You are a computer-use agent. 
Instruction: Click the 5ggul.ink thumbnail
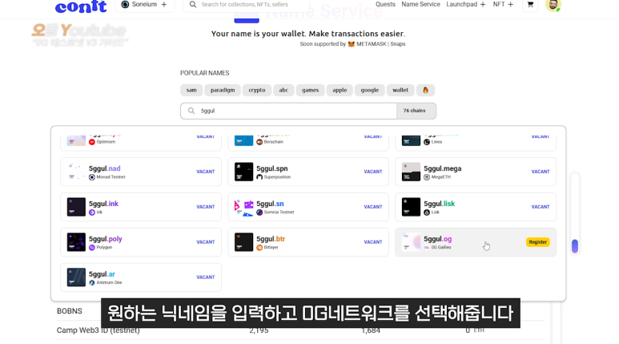coord(76,207)
